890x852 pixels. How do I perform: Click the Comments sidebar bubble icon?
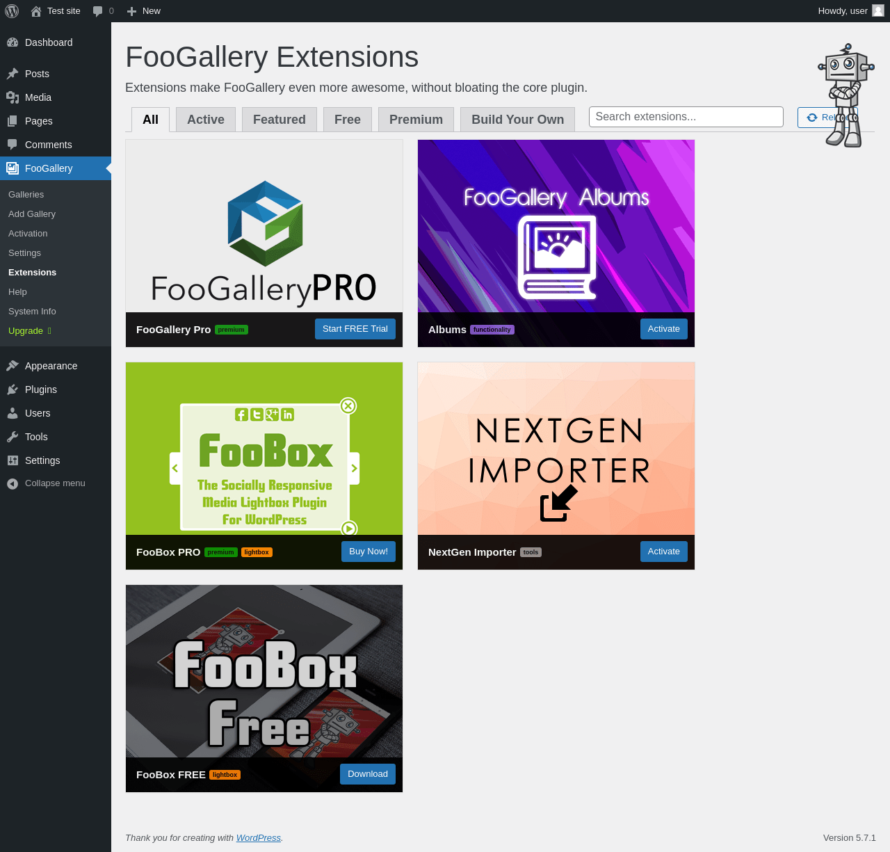pyautogui.click(x=13, y=145)
